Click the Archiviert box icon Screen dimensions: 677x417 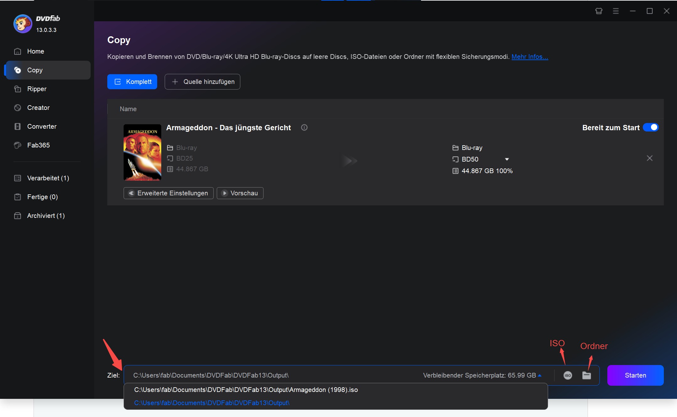click(18, 216)
